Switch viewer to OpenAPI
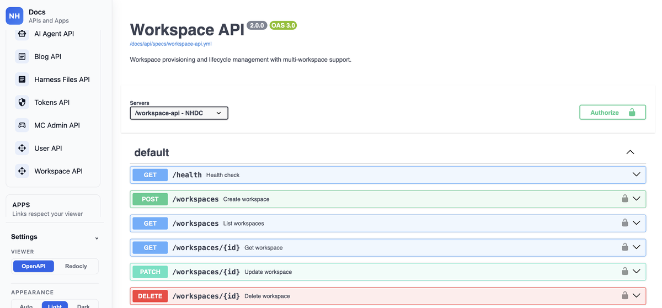Screen dimensions: 662x308 pos(34,266)
